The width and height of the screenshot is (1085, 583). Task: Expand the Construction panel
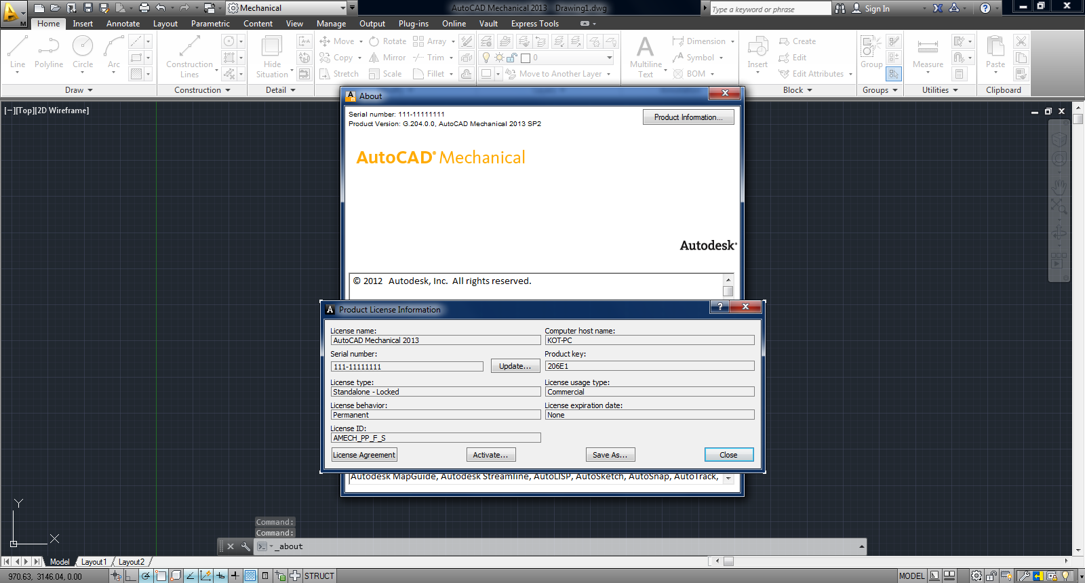click(x=202, y=90)
